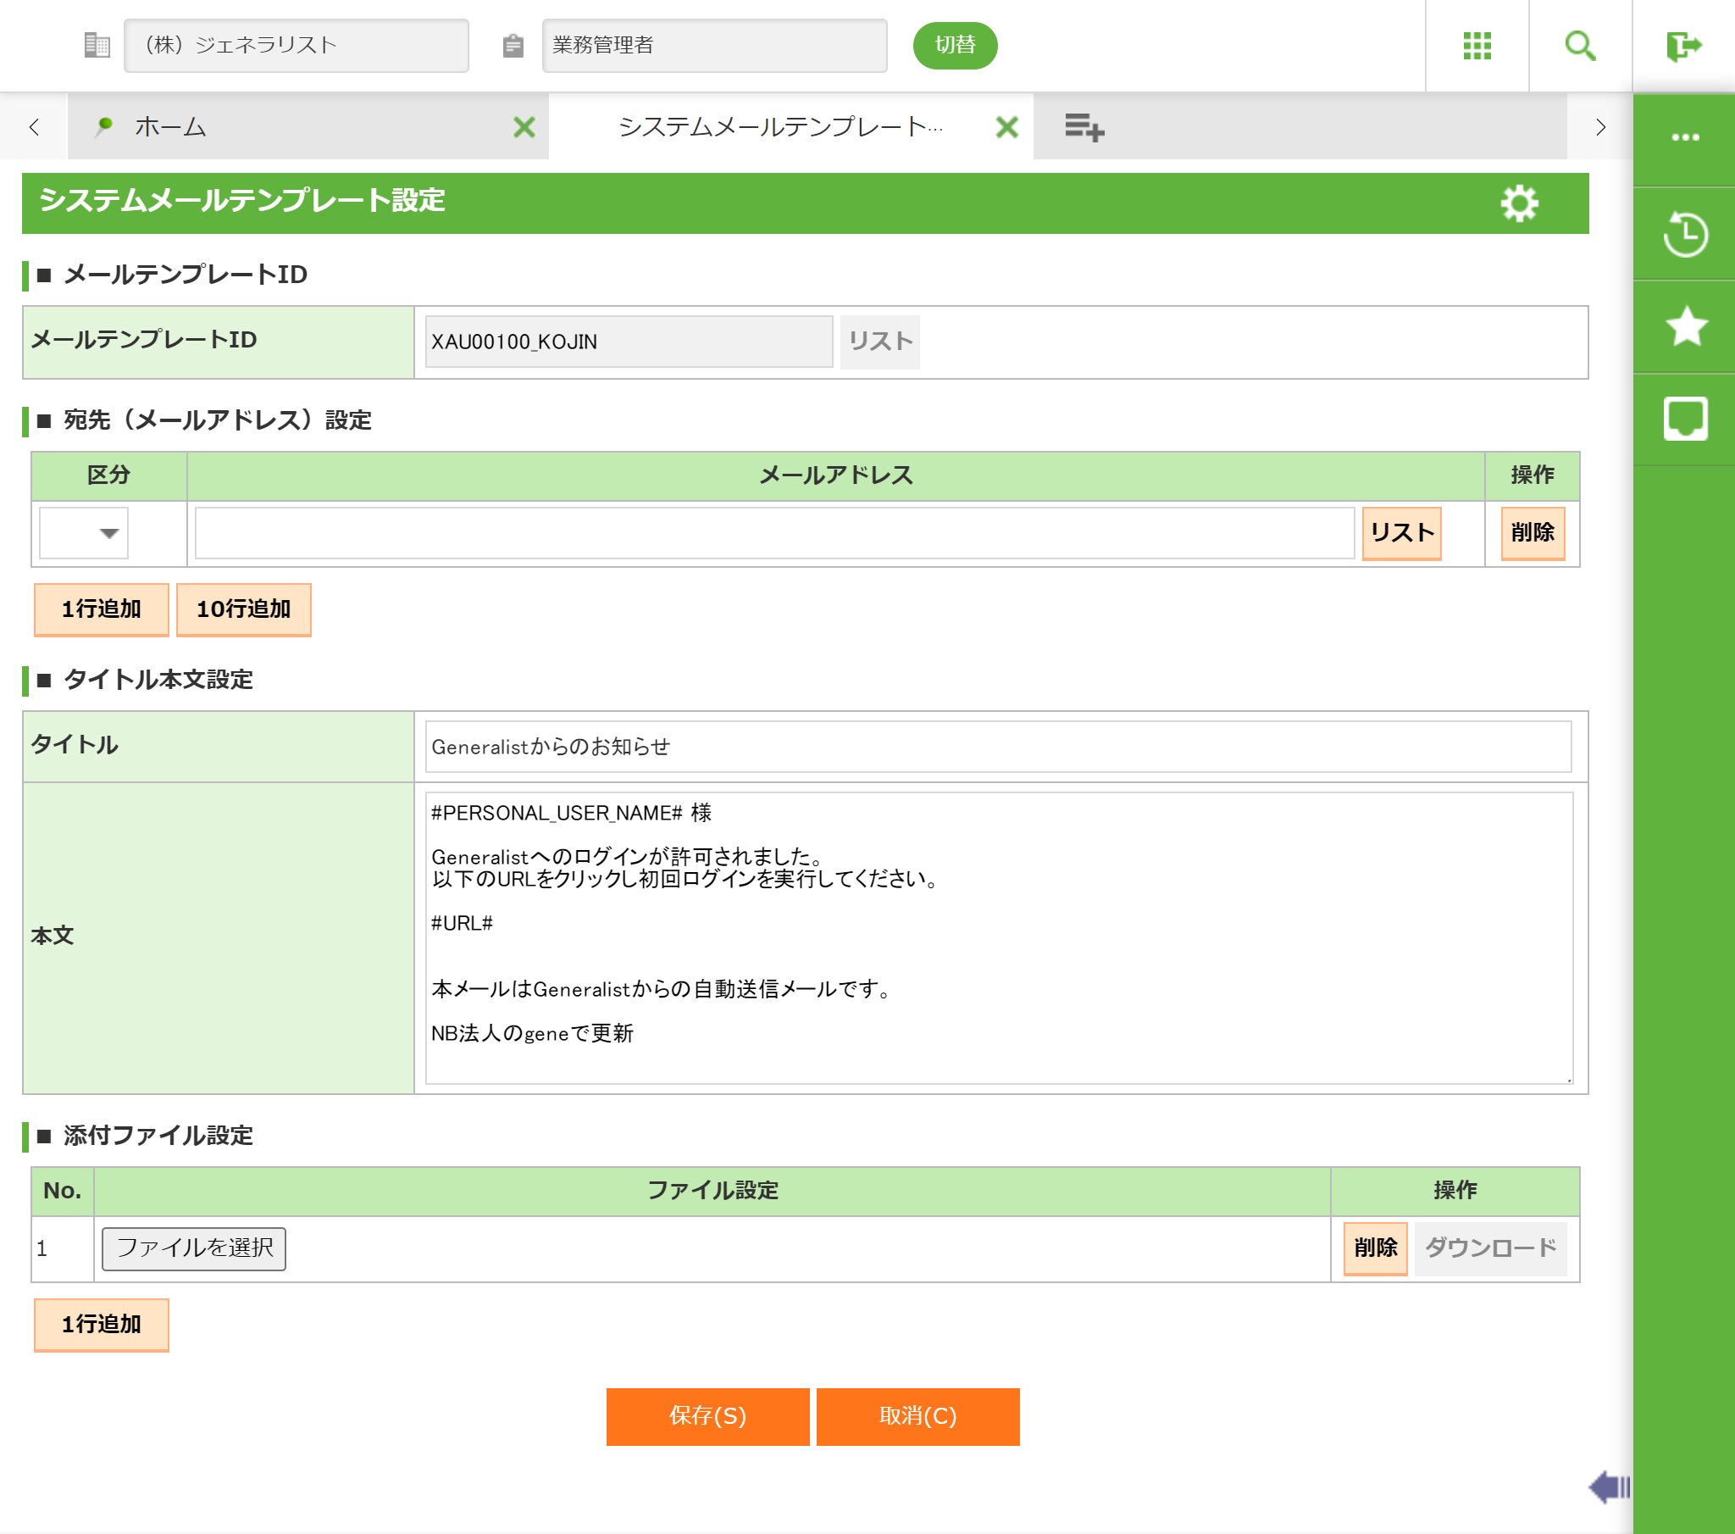The width and height of the screenshot is (1735, 1534).
Task: Close the システムメールテンプレート tab
Action: [x=1006, y=127]
